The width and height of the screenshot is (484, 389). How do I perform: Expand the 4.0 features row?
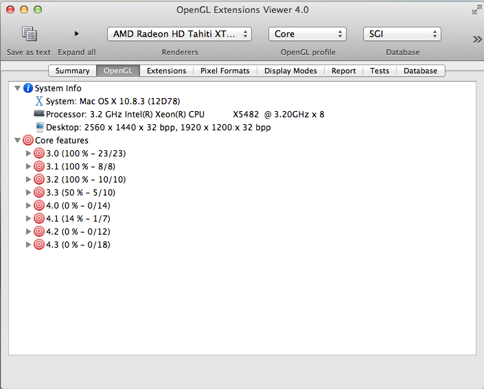(x=28, y=205)
